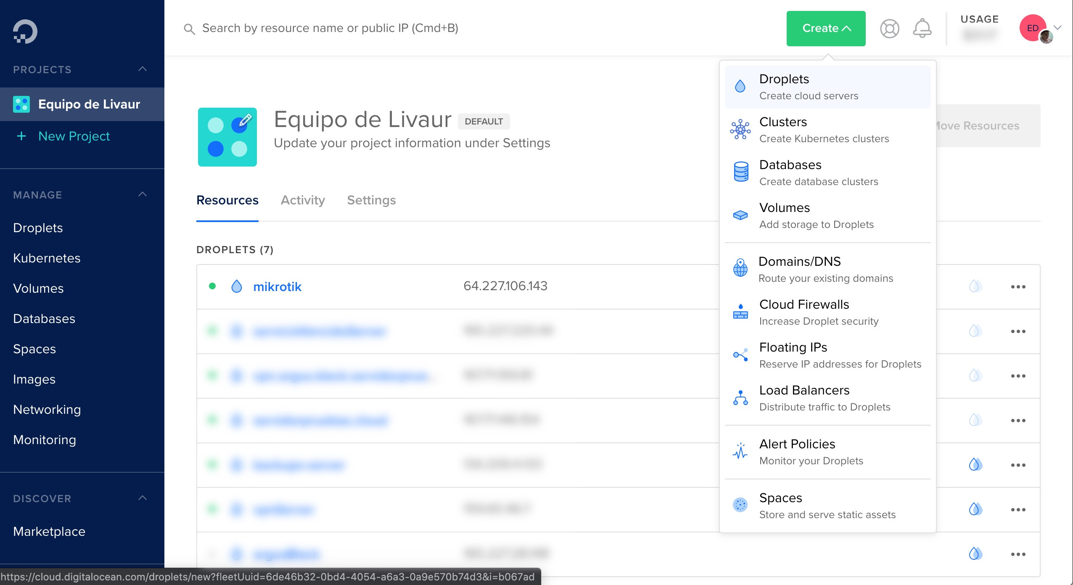Choose Clusters in the Create menu

tap(827, 130)
